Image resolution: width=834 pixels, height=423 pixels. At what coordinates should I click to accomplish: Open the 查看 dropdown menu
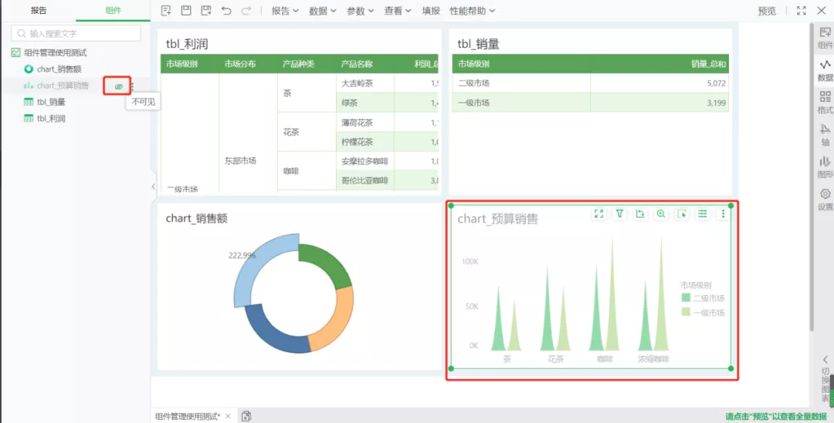(398, 11)
